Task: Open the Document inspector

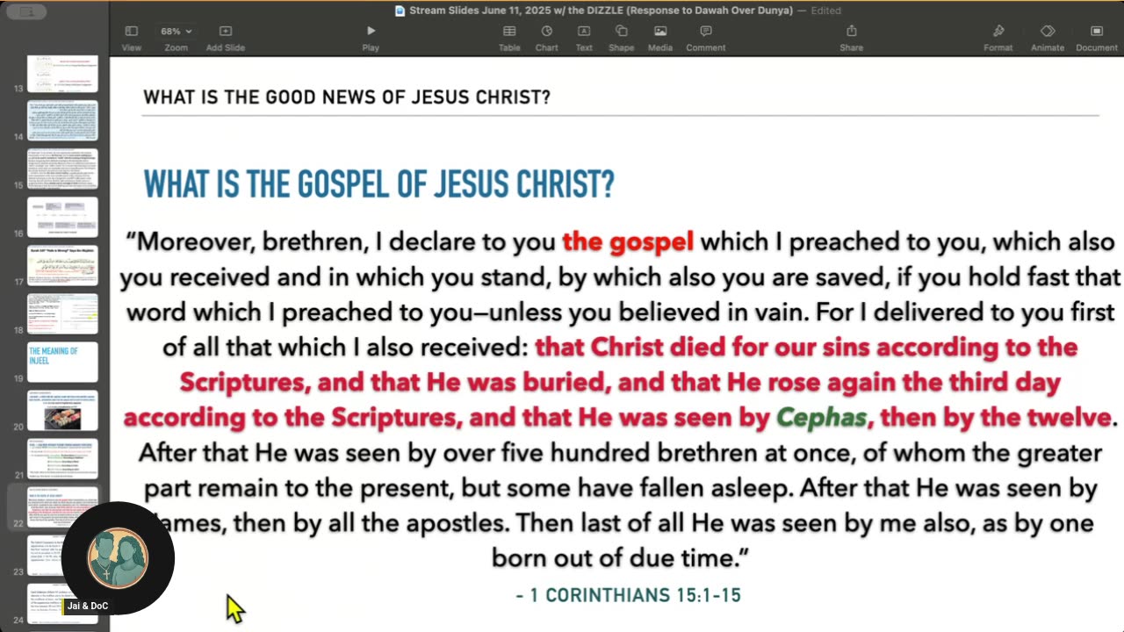Action: coord(1096,38)
